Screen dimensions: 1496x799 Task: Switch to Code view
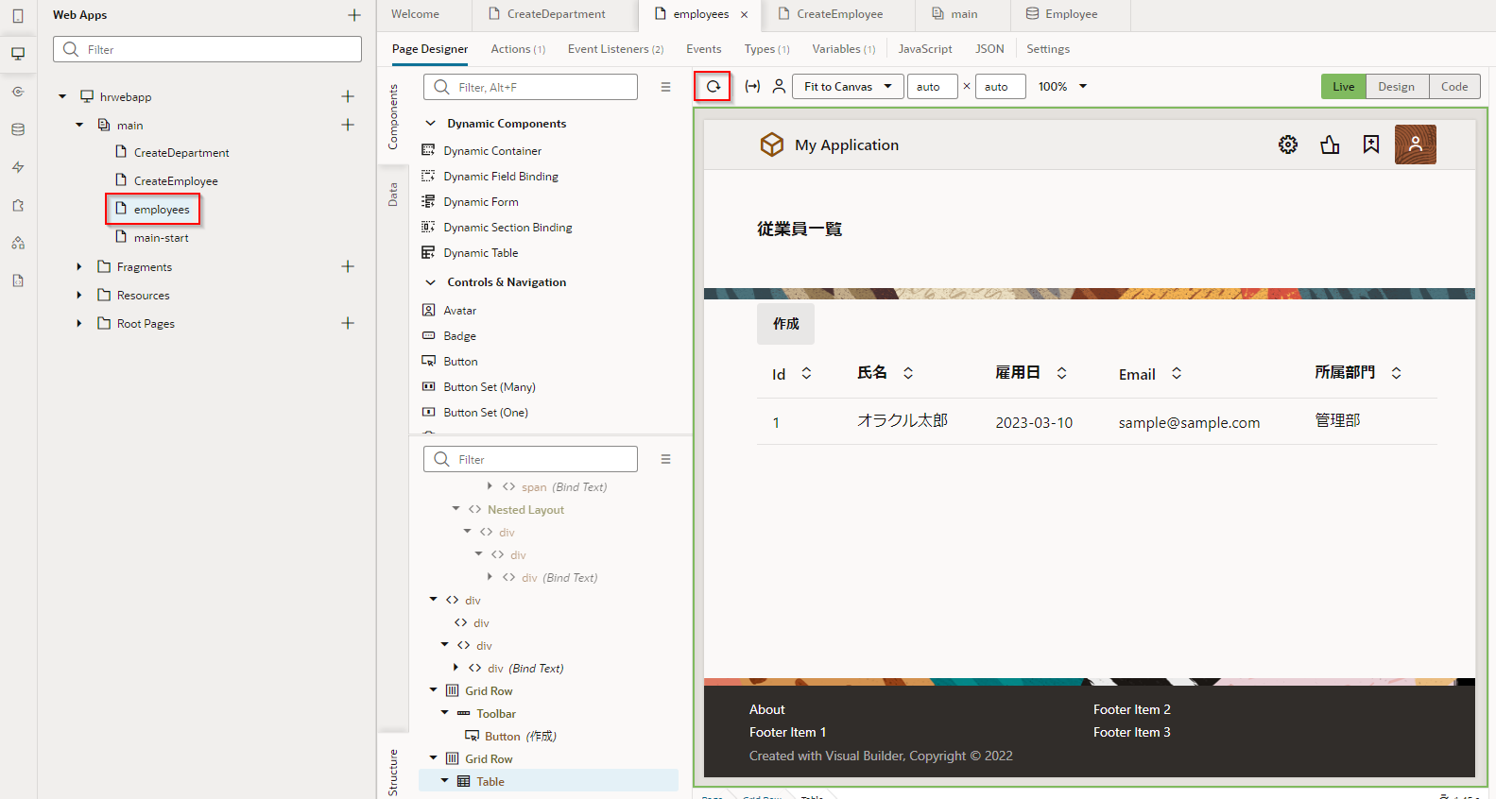(1453, 87)
